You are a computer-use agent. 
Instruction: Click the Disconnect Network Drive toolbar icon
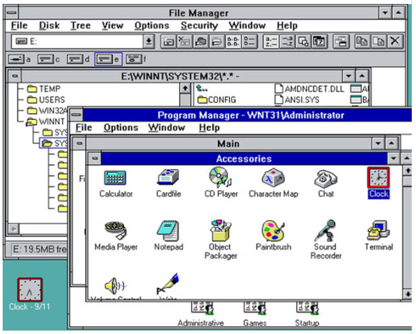(x=185, y=42)
